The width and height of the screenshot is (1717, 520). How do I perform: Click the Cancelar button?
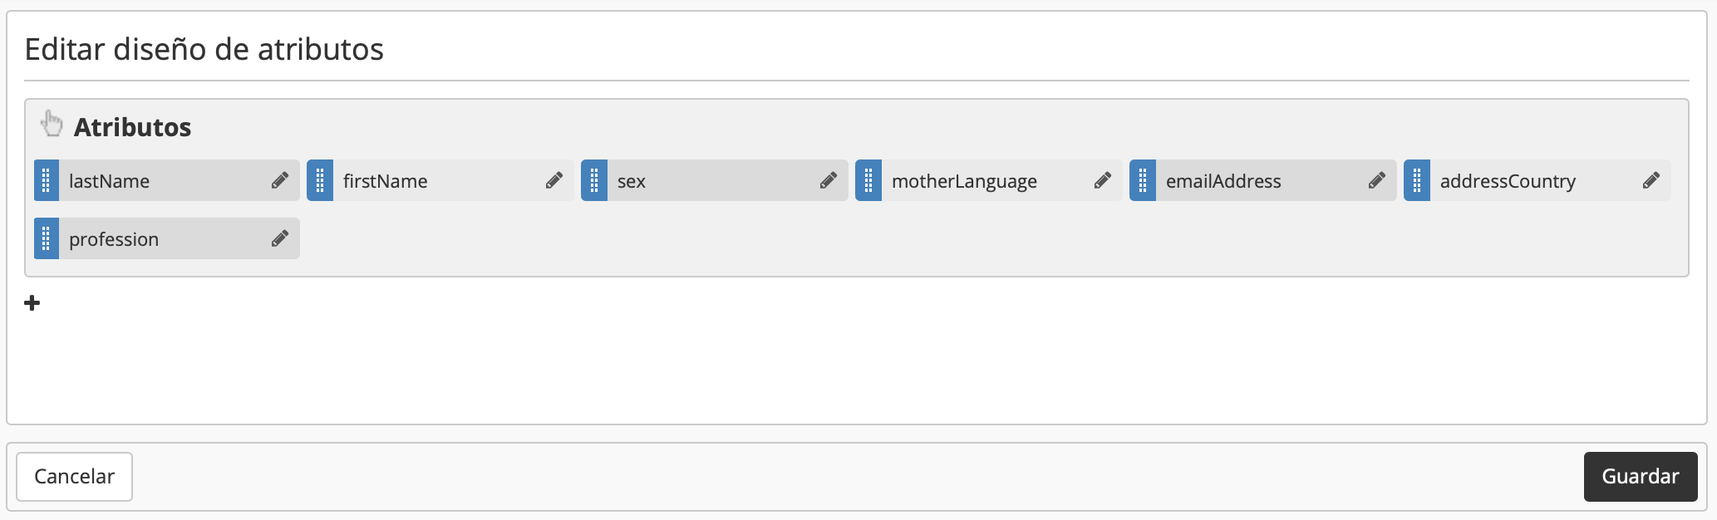(74, 477)
